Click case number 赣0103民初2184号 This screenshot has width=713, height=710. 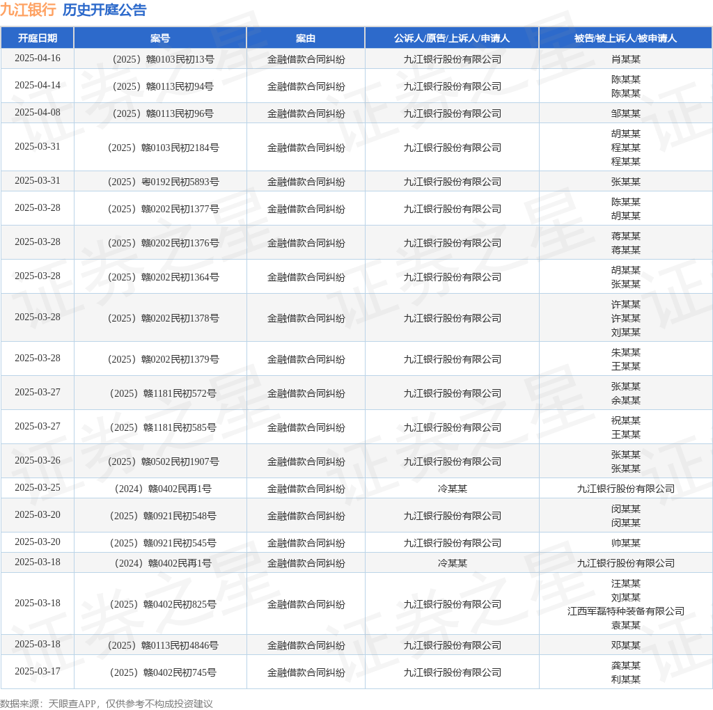(163, 148)
